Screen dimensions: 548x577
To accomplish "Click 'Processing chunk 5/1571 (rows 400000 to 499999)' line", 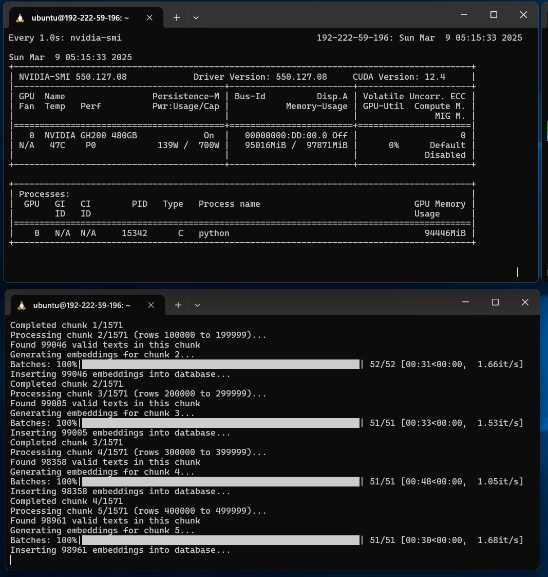I will (x=138, y=511).
